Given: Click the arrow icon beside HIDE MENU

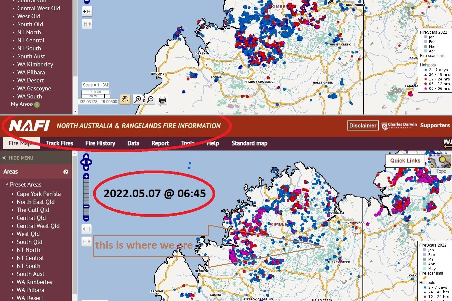Looking at the screenshot, I should [x=4, y=158].
